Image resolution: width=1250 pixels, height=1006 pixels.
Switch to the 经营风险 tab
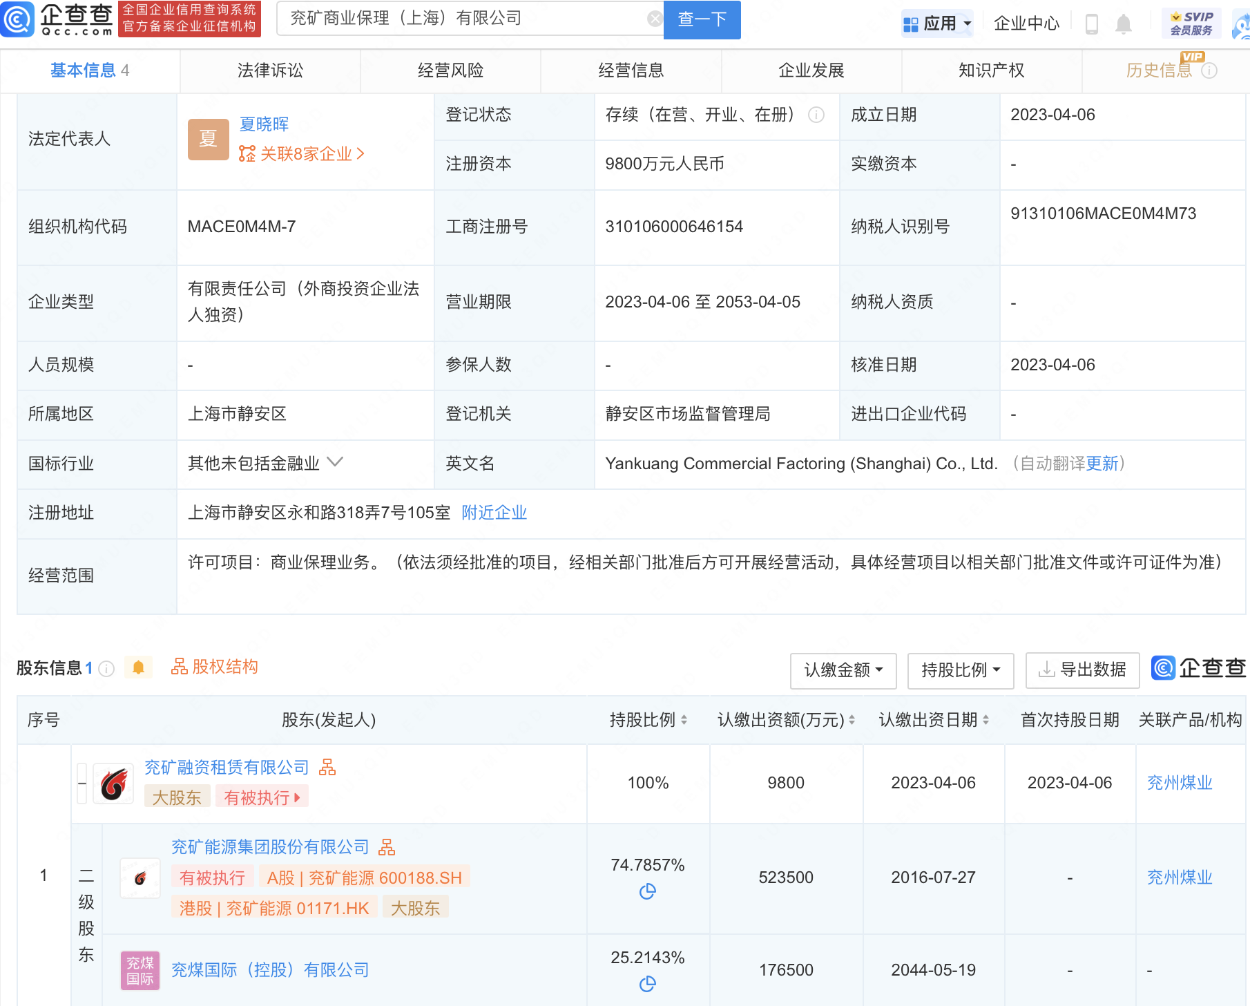coord(450,70)
